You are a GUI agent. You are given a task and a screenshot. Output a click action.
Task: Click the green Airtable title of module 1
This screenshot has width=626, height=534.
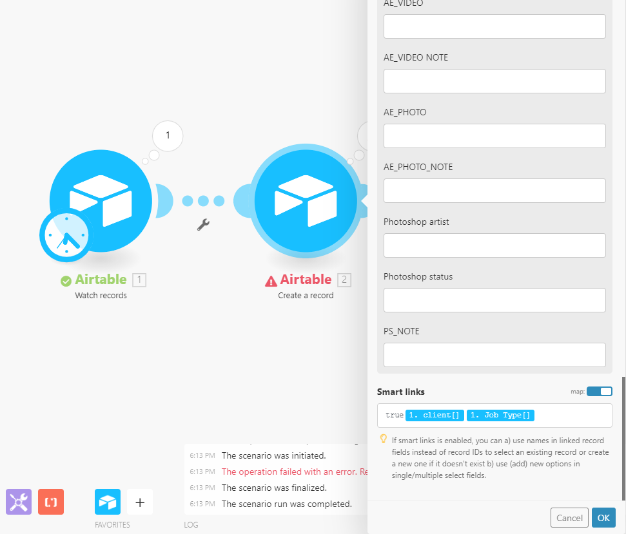pos(101,280)
